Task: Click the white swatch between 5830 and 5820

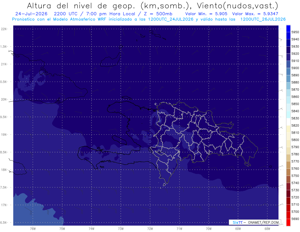Action: coord(288,122)
